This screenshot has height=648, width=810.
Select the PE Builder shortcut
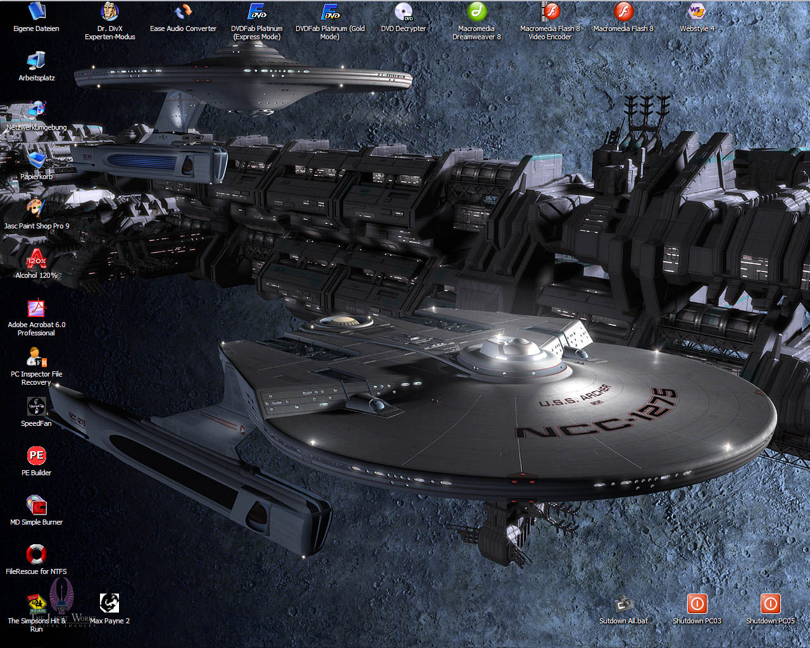coord(36,456)
